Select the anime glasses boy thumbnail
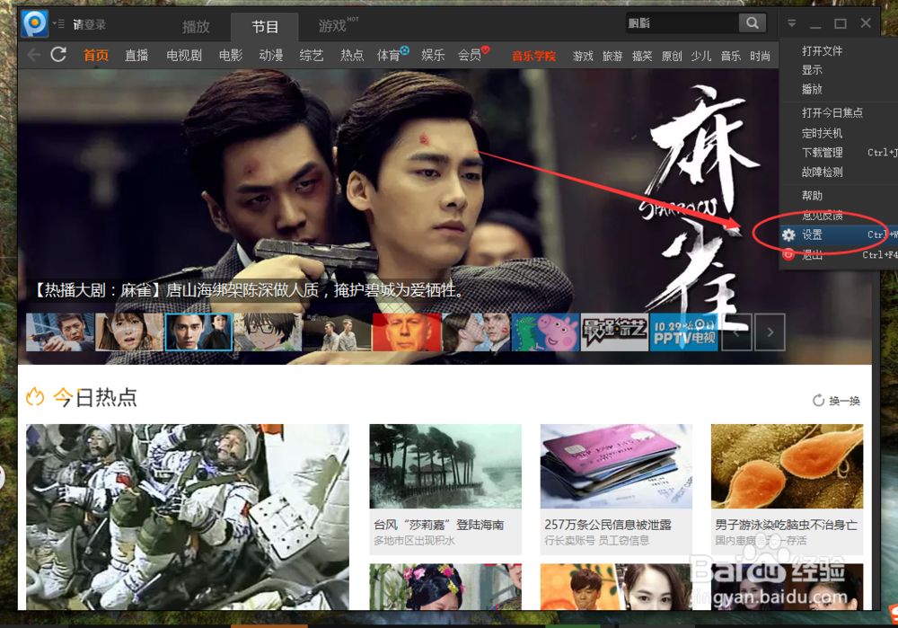898x628 pixels. click(268, 332)
